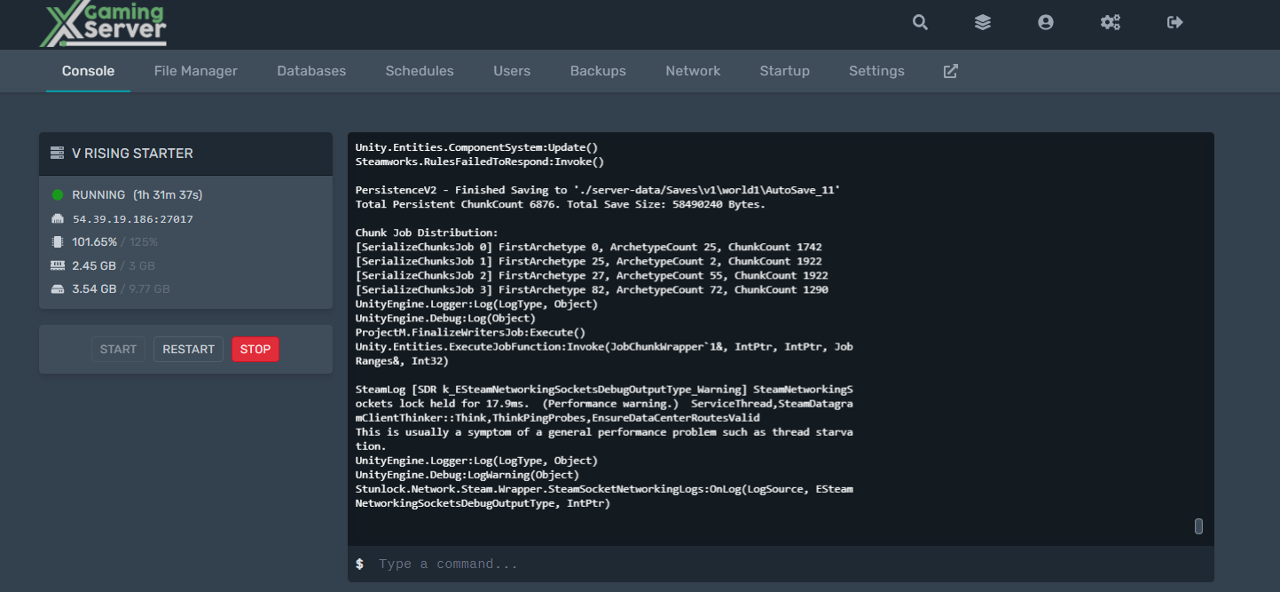Click the green RUNNING status indicator

[x=58, y=196]
